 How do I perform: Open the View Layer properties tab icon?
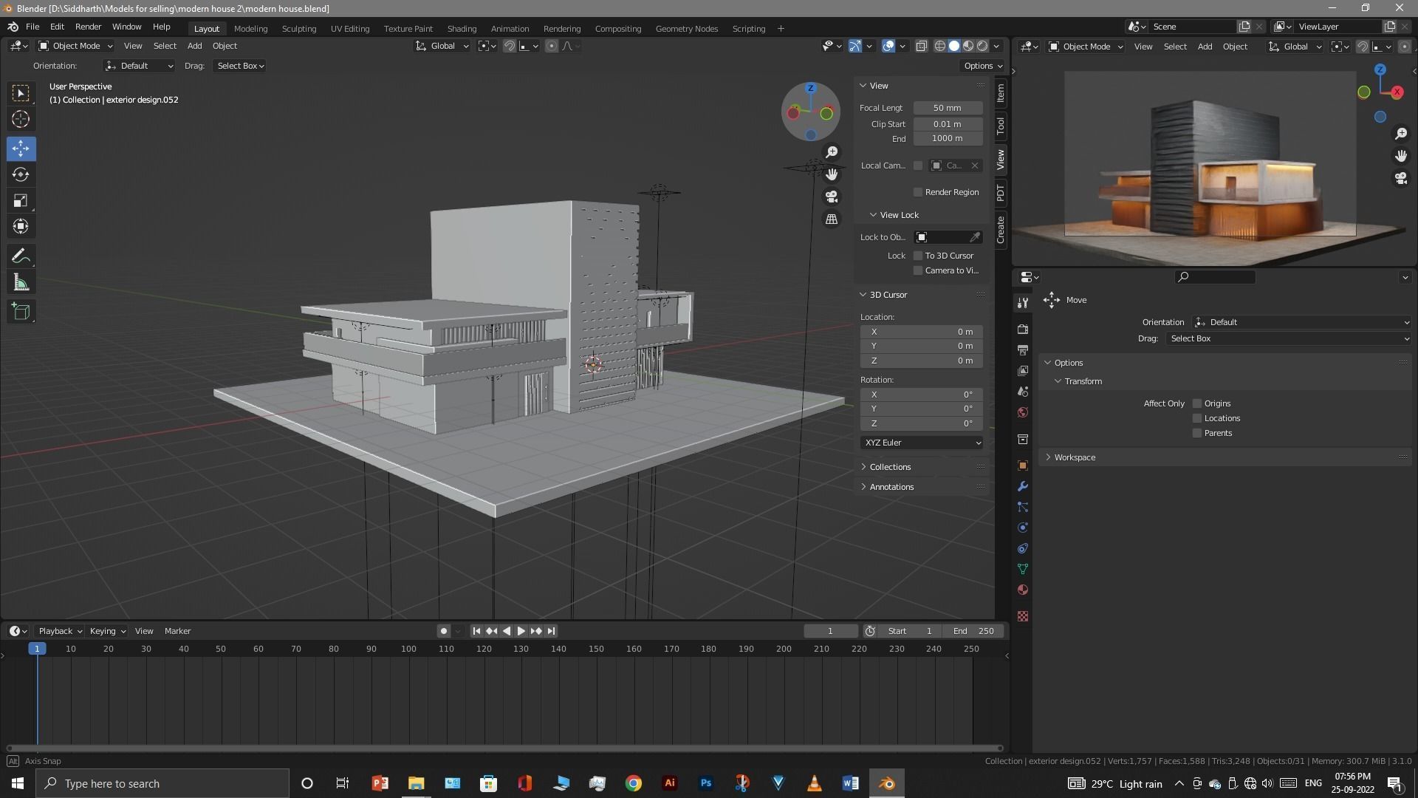coord(1023,370)
